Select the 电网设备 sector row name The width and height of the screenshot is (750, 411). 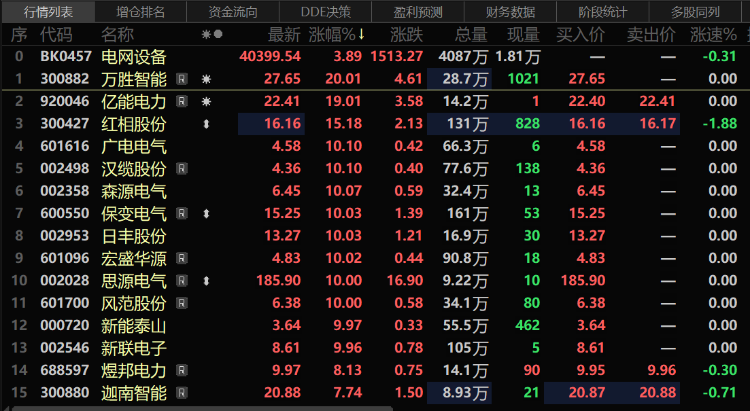[x=134, y=57]
